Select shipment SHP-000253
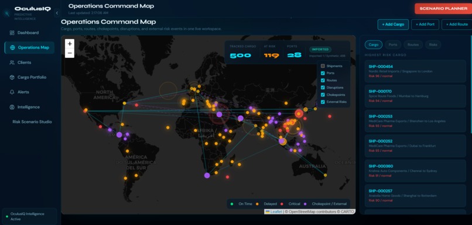Screen dimensions: 472x225 [415, 121]
